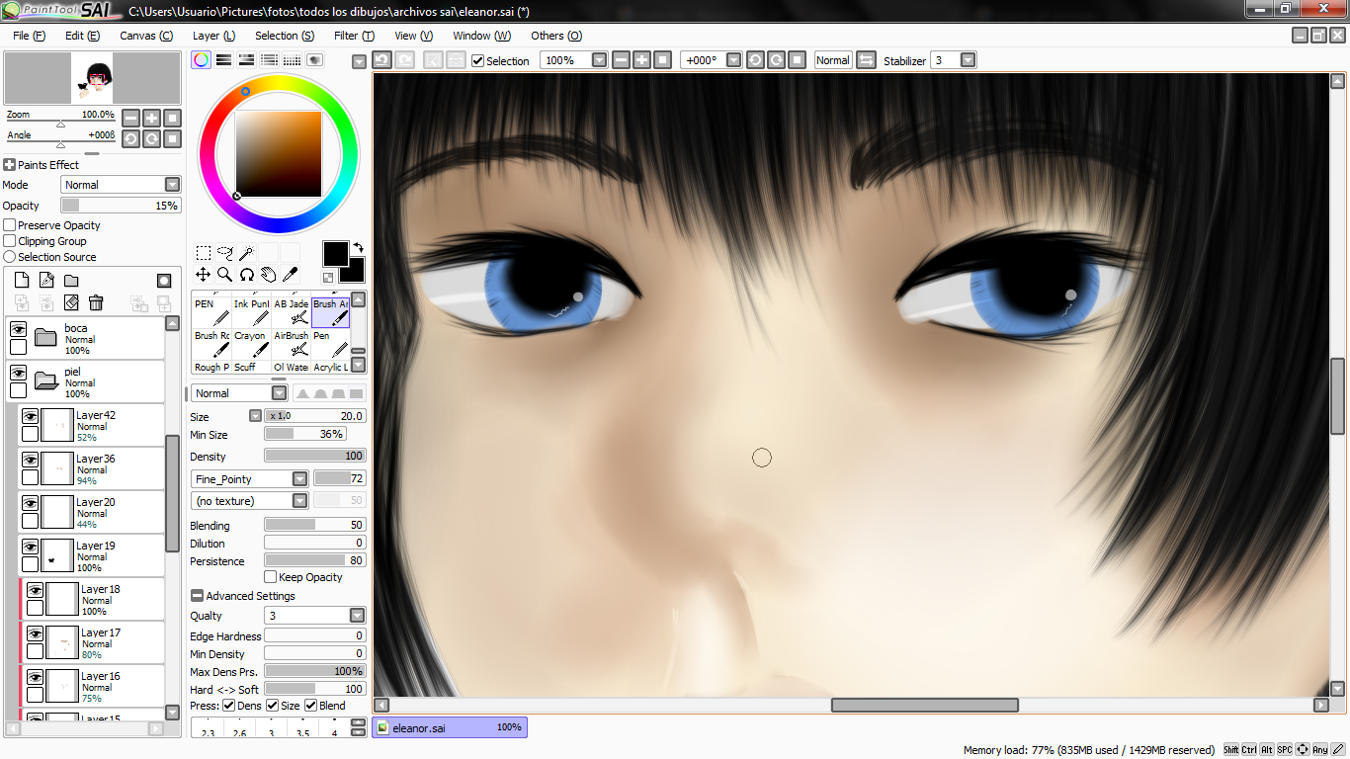Open the Stabilizer value dropdown
This screenshot has width=1350, height=759.
tap(968, 60)
